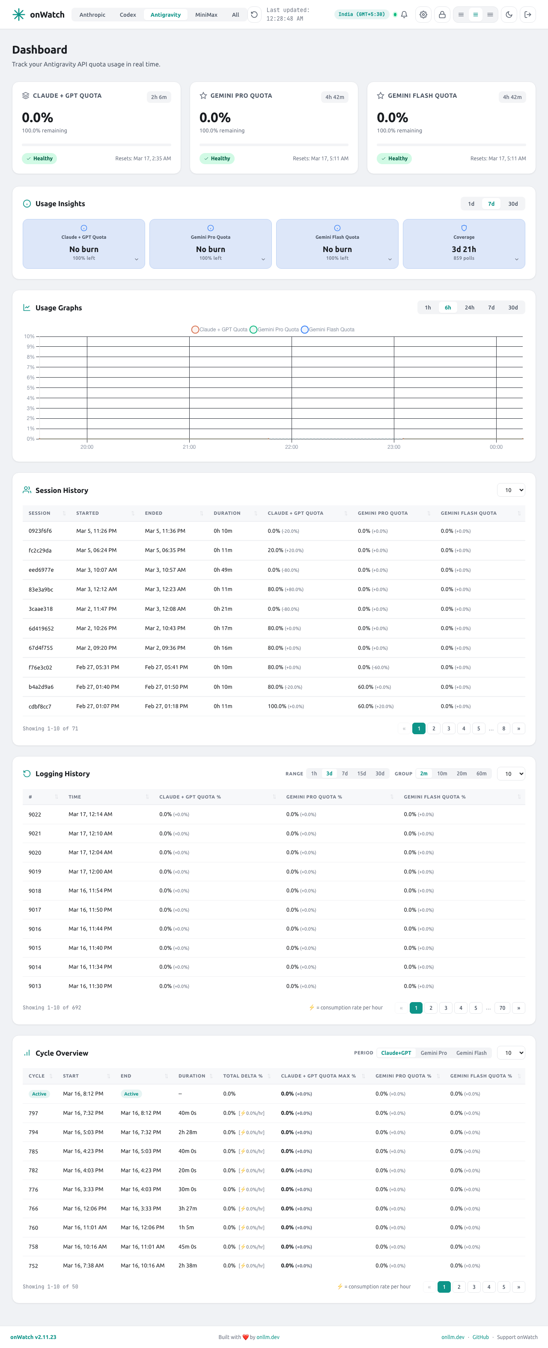Switch to All providers tab
This screenshot has height=1348, width=548.
tap(235, 15)
